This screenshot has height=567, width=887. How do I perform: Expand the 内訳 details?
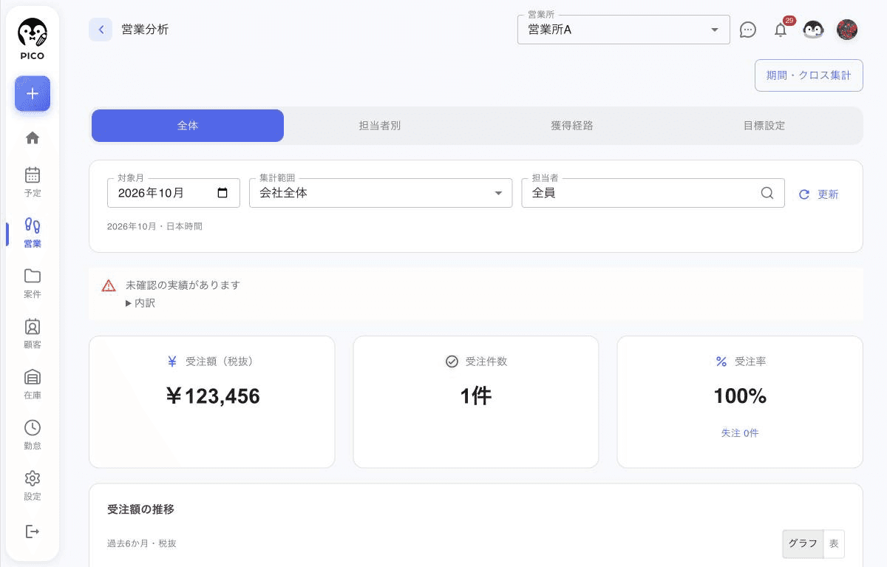point(140,303)
